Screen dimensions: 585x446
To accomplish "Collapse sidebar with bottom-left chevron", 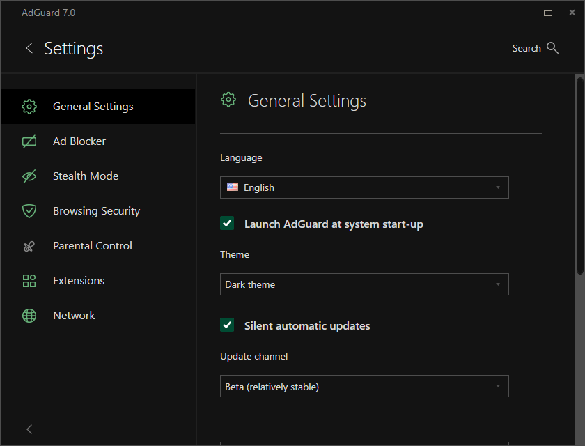I will [29, 429].
